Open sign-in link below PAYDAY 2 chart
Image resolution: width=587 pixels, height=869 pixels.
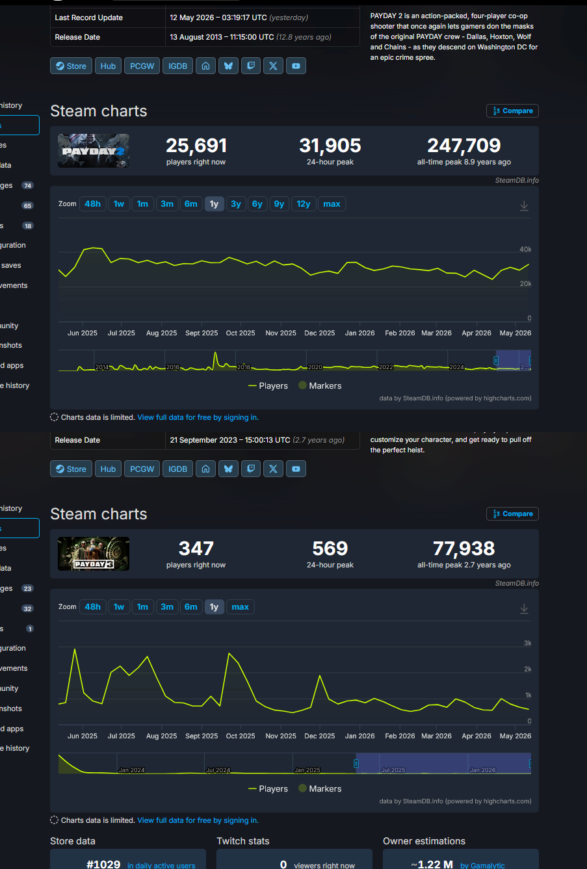point(198,417)
